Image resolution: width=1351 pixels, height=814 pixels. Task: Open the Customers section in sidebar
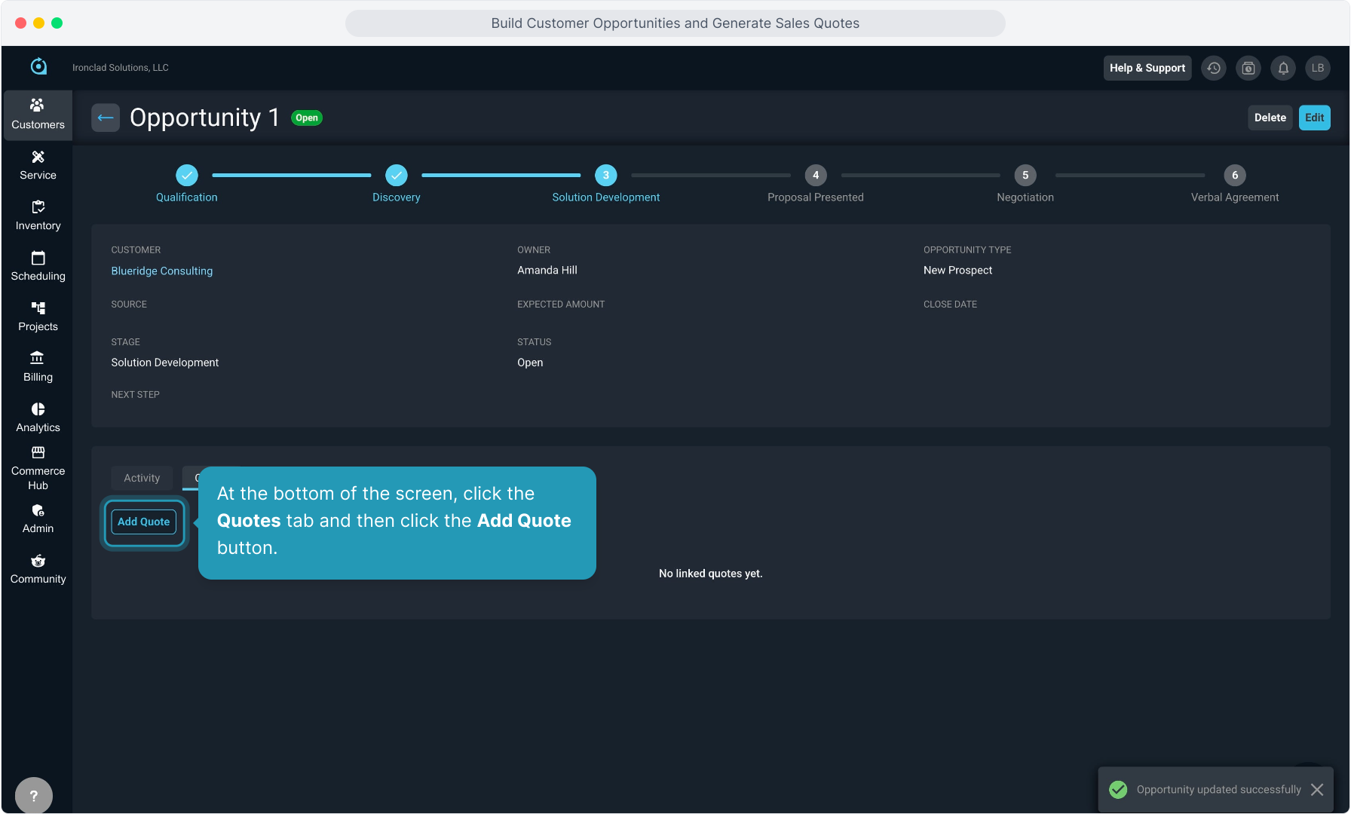[x=38, y=115]
